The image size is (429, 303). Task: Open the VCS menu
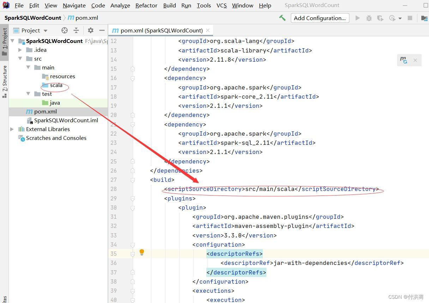(x=222, y=5)
